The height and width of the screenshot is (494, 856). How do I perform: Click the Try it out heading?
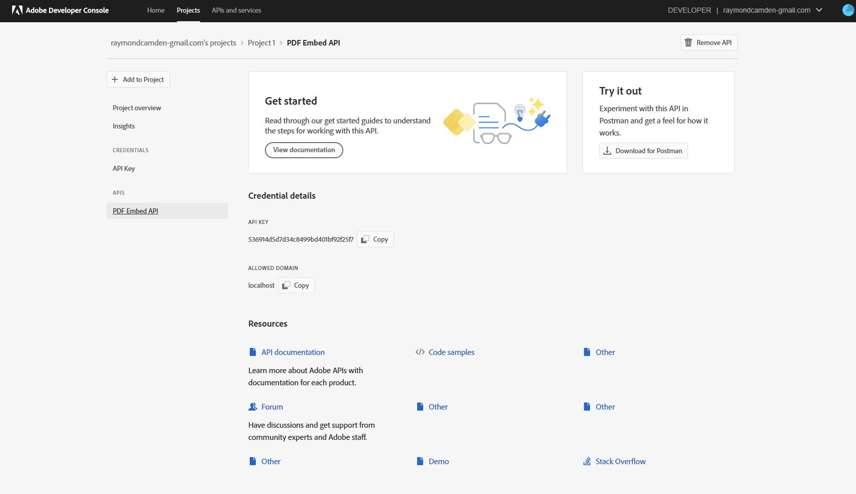click(x=620, y=91)
